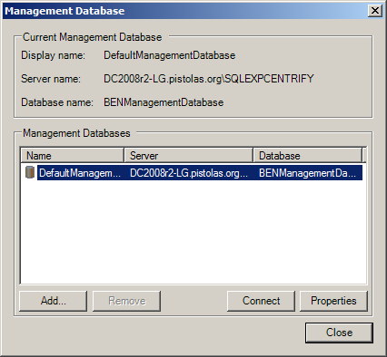Connect to the selected management database
Viewport: 387px width, 357px height.
[x=261, y=301]
